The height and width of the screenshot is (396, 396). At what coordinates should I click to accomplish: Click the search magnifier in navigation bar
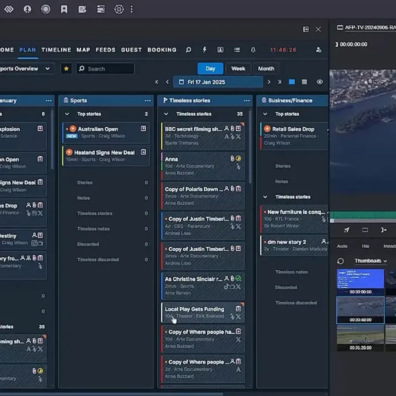[x=188, y=50]
